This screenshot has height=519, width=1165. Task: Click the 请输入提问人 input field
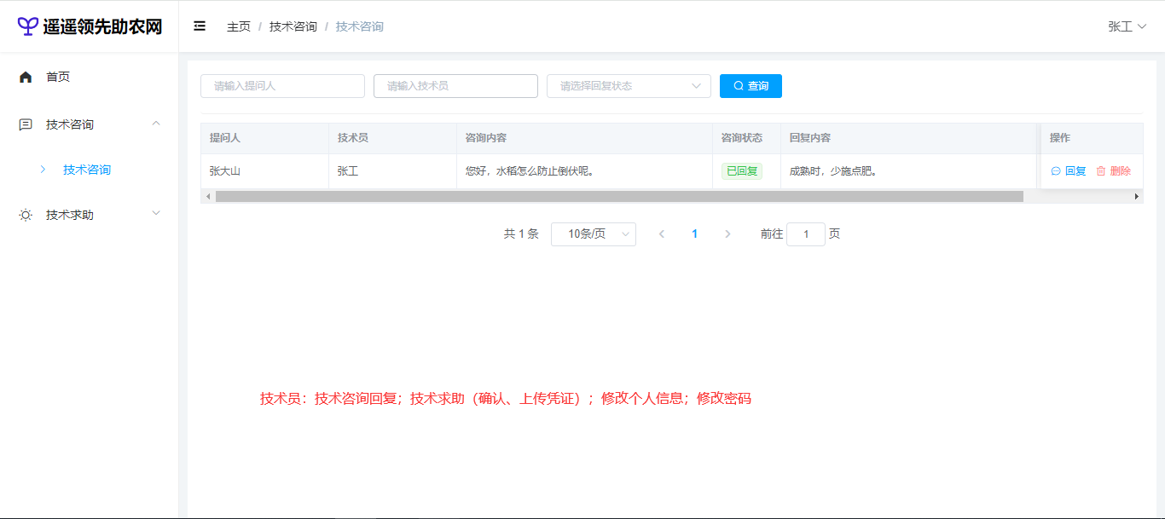(x=282, y=86)
